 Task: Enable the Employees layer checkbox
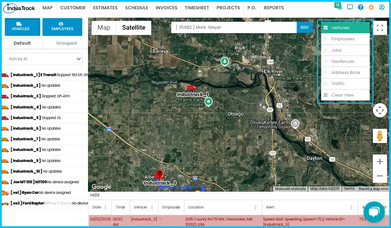[x=326, y=39]
